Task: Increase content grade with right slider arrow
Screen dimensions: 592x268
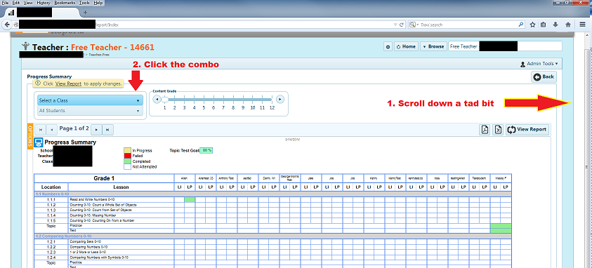Action: point(279,100)
